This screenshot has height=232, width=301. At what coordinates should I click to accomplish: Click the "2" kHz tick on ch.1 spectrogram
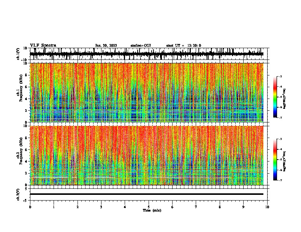tap(26, 111)
